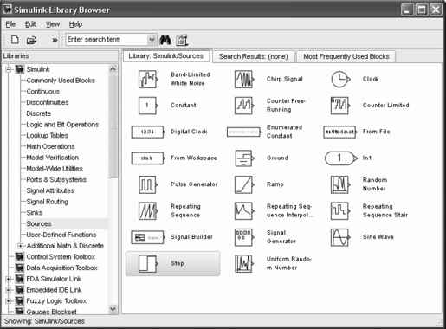Select Signal Attributes in tree

[x=50, y=190]
